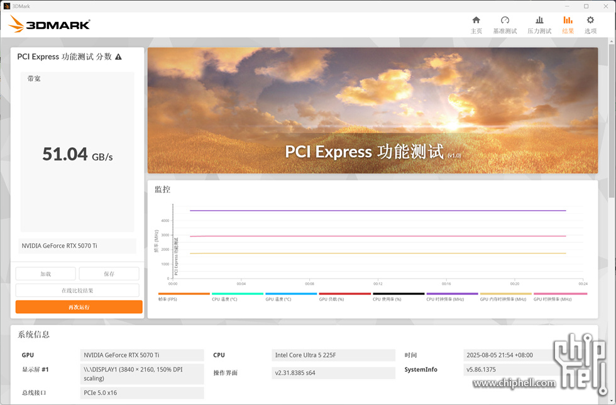Click the 系统信息 (System Info) heading
Image resolution: width=616 pixels, height=405 pixels.
[33, 335]
